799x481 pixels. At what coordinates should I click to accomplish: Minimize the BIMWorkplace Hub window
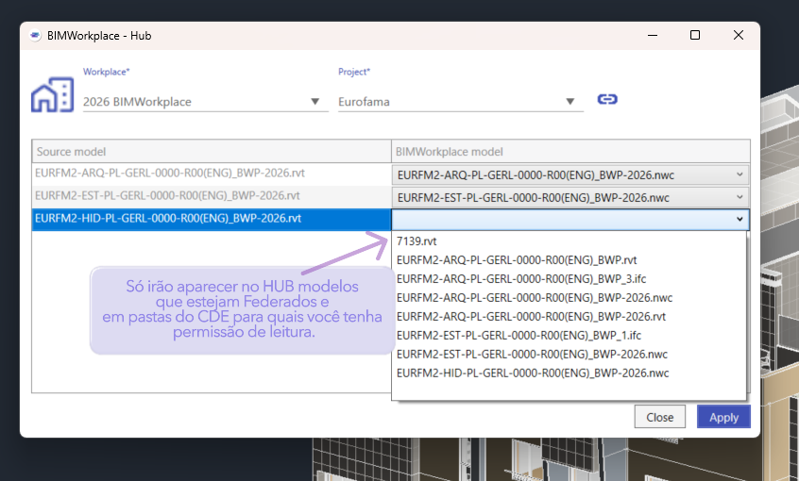(653, 35)
